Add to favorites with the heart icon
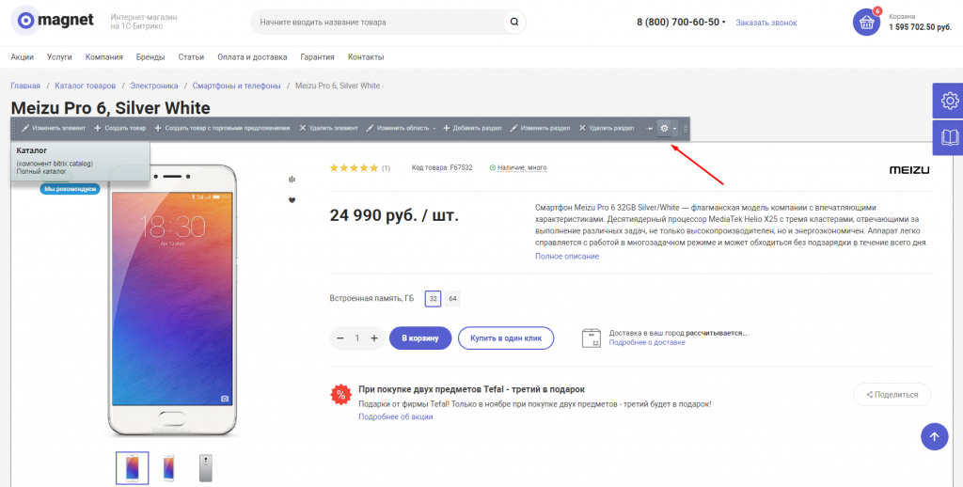Screen dimensions: 963x487 (292, 200)
